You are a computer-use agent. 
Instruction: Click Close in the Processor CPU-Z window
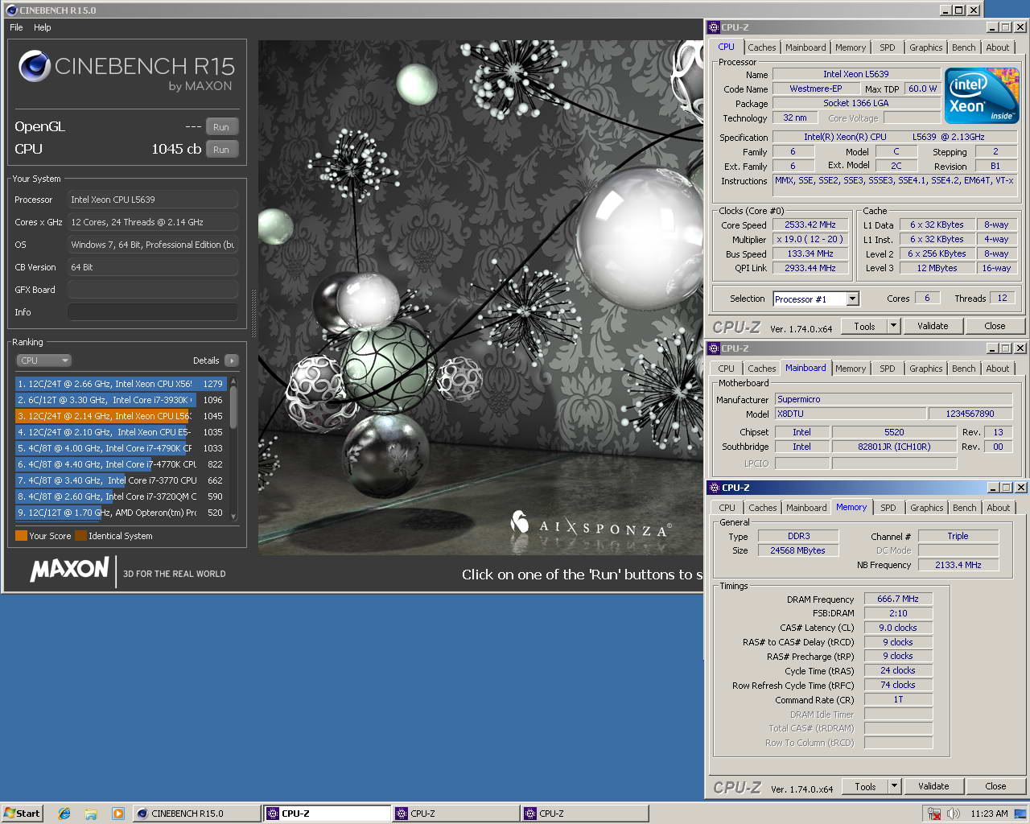[x=995, y=326]
